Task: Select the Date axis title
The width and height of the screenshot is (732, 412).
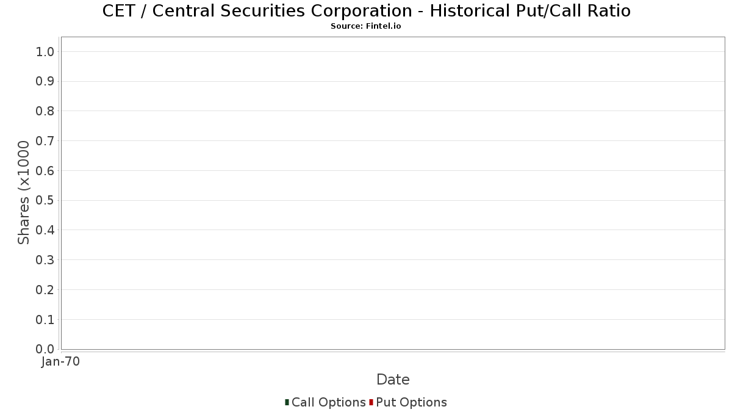Action: pyautogui.click(x=393, y=380)
